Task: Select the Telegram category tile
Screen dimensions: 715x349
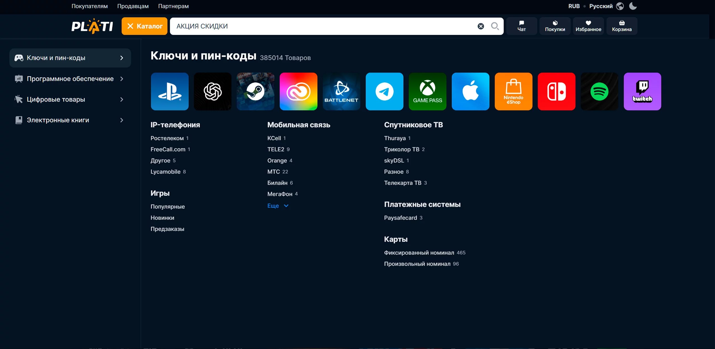Action: coord(384,91)
